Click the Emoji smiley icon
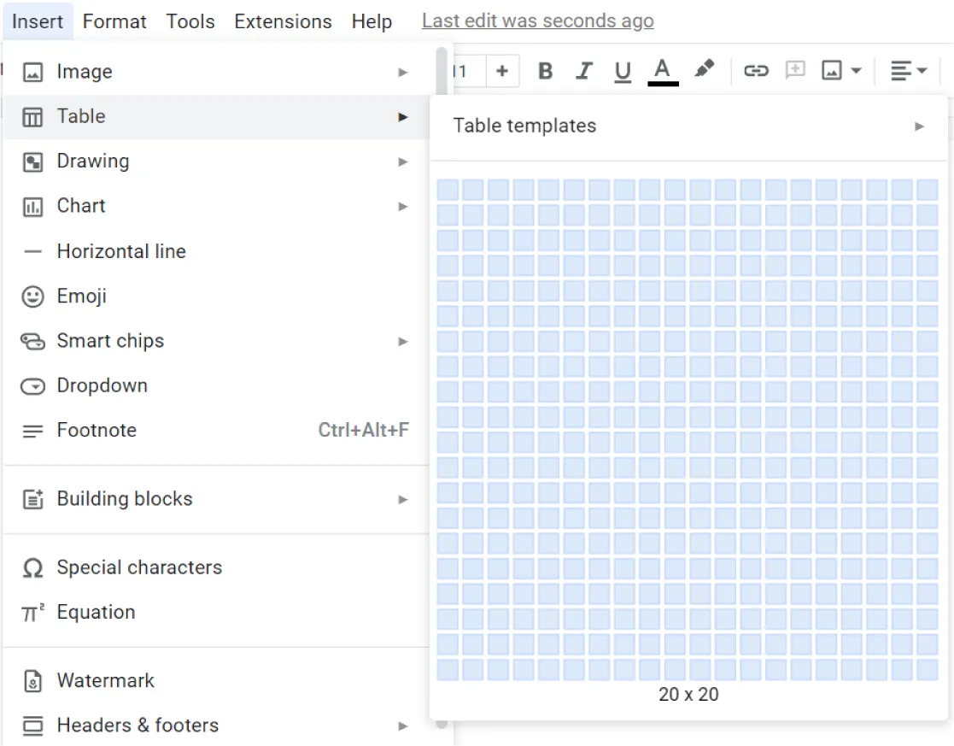Viewport: 954px width, 746px height. 32,296
